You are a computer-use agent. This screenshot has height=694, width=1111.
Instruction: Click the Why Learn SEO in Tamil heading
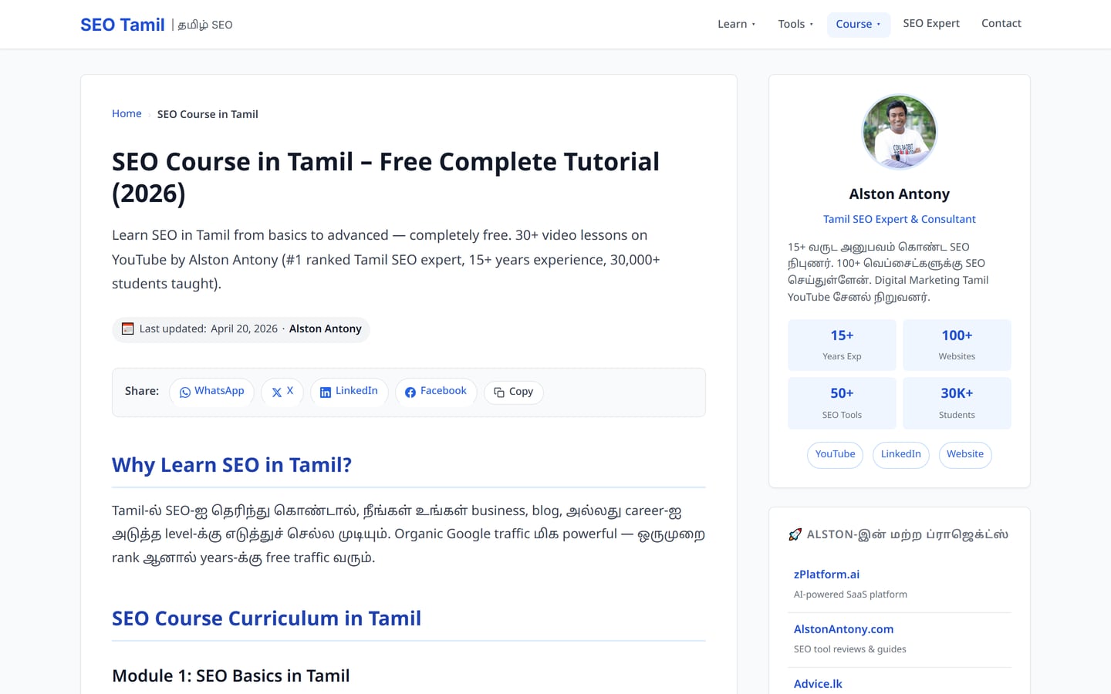pos(231,465)
